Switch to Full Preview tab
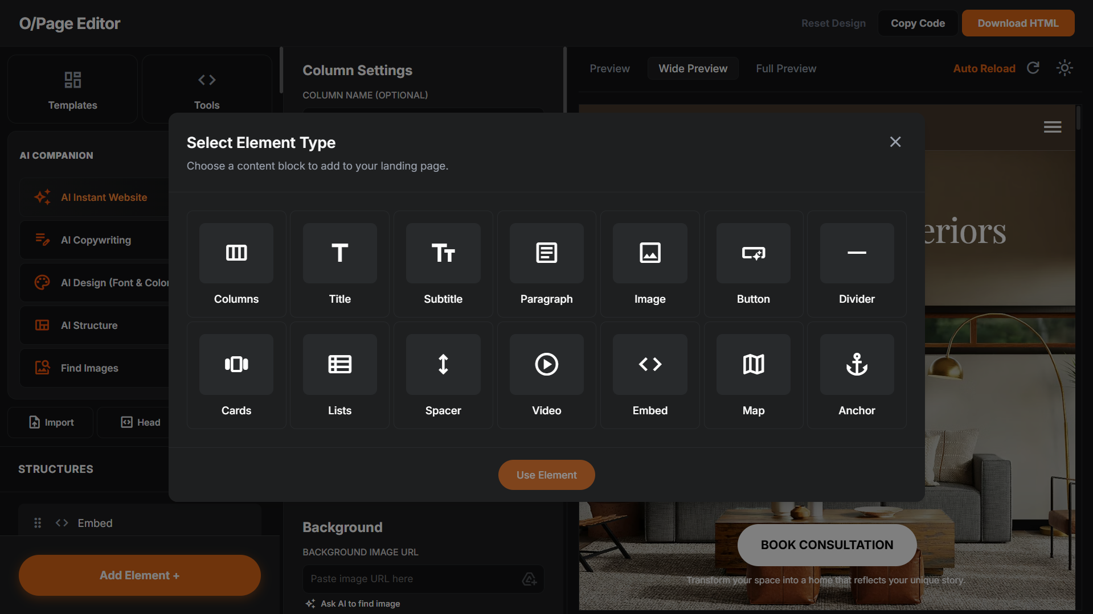 (785, 68)
